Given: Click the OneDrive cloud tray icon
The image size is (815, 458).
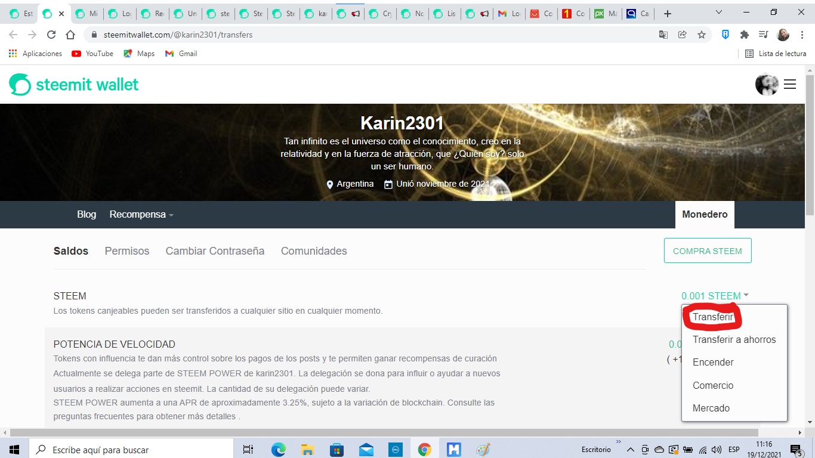Looking at the screenshot, I should (x=659, y=450).
